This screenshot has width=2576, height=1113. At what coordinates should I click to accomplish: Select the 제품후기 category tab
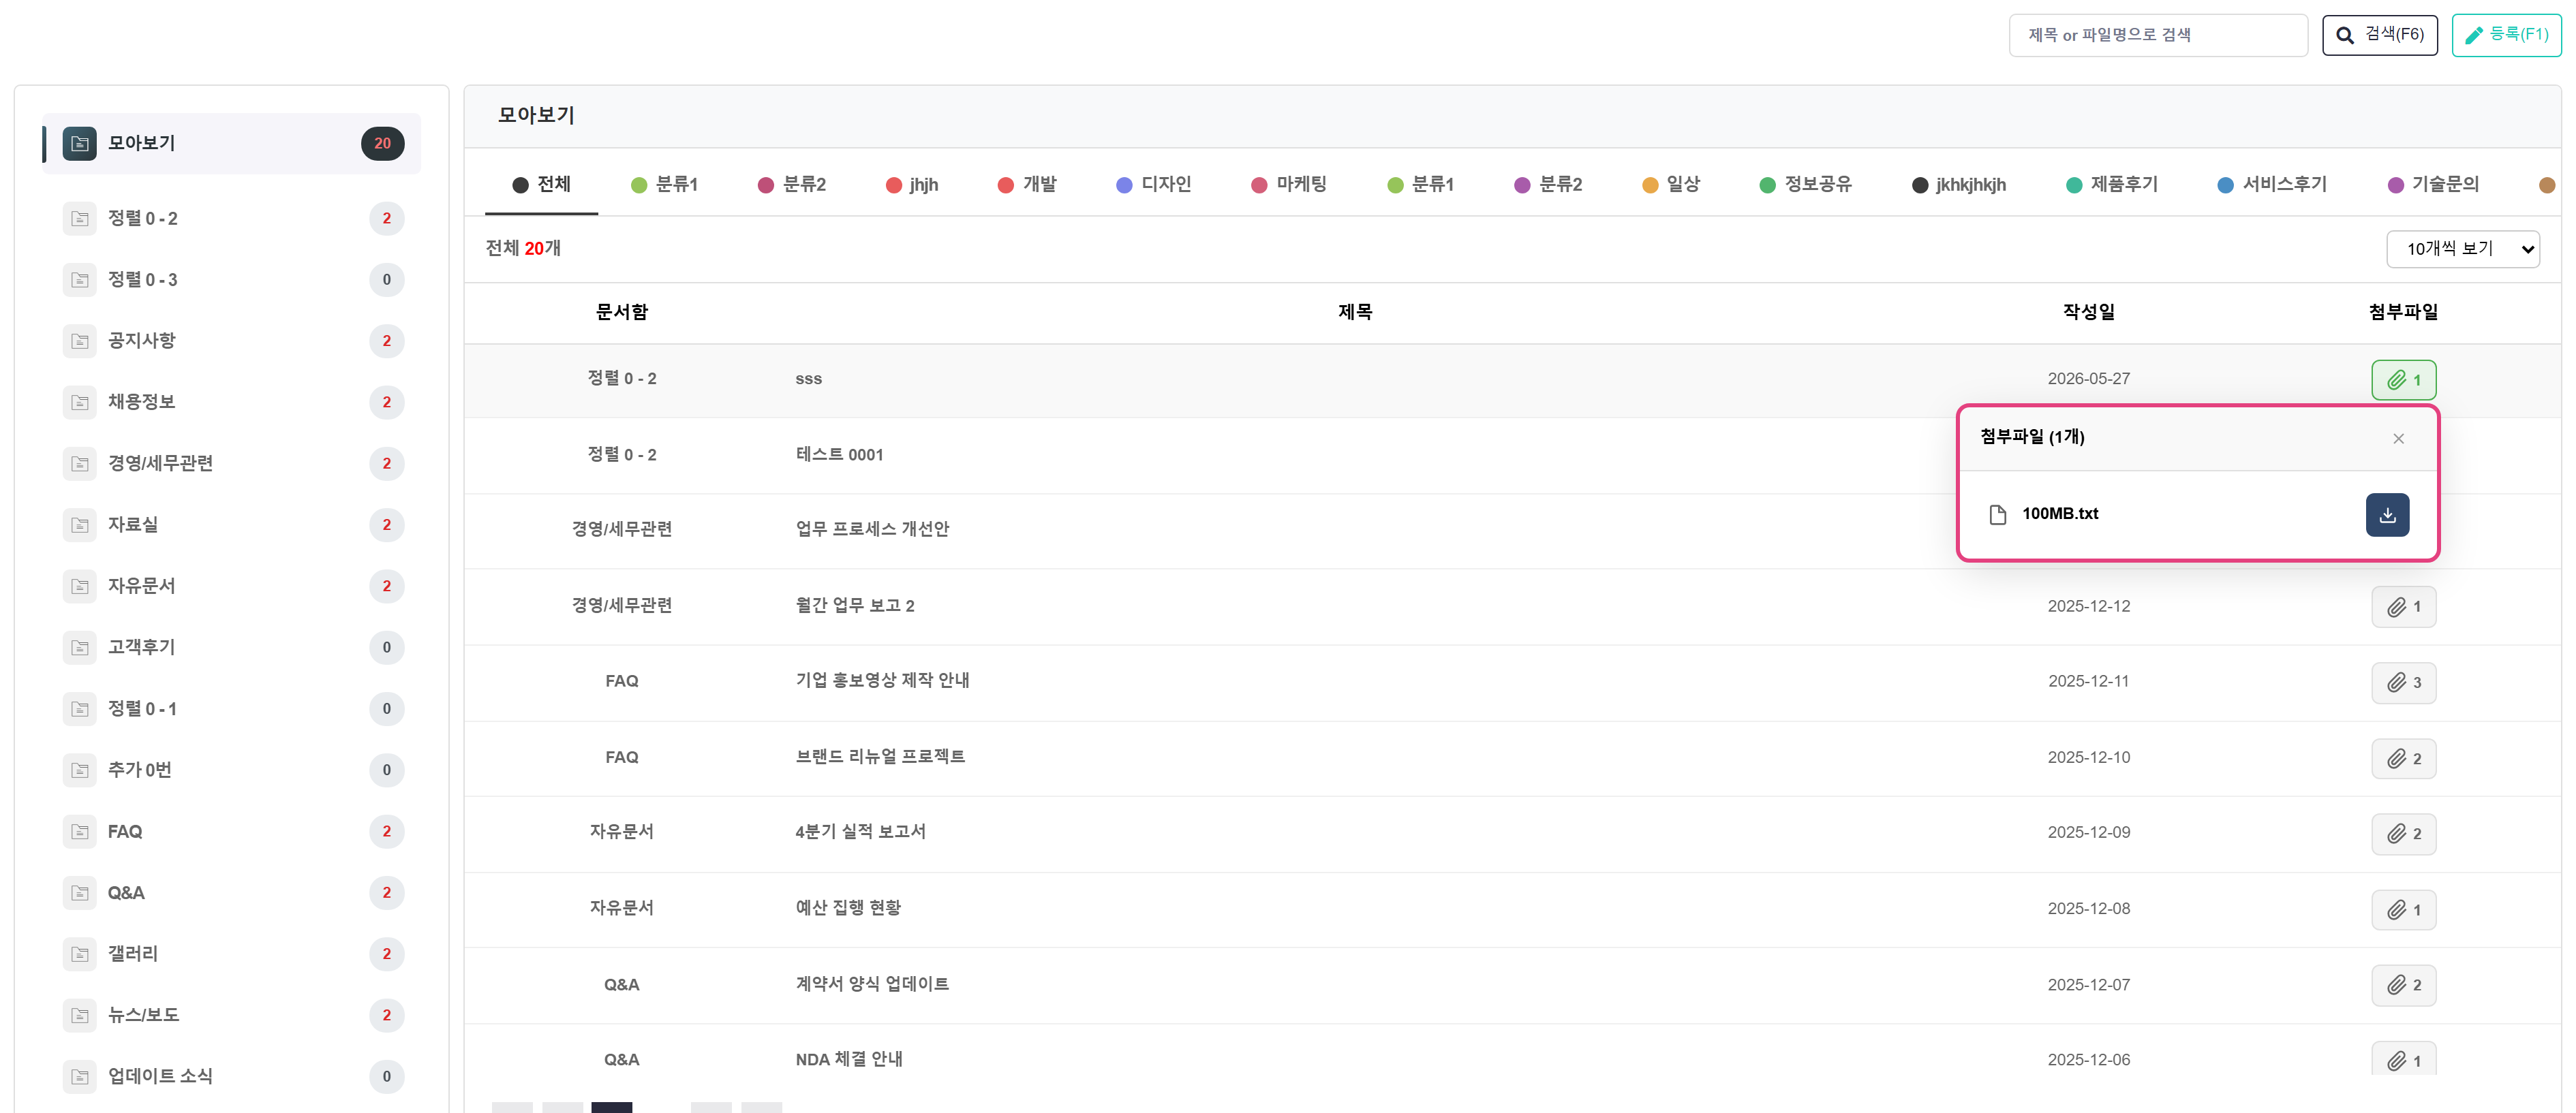pos(2111,185)
